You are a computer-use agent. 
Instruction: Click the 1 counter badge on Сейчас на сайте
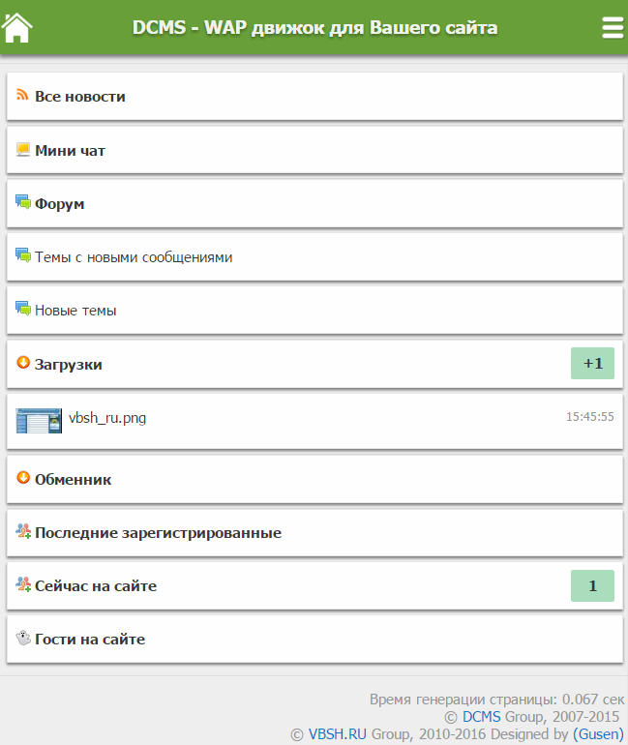click(x=592, y=585)
